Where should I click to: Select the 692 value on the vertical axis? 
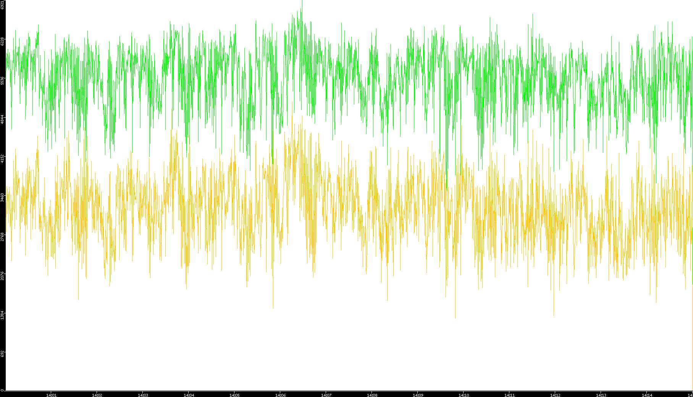(x=2, y=353)
